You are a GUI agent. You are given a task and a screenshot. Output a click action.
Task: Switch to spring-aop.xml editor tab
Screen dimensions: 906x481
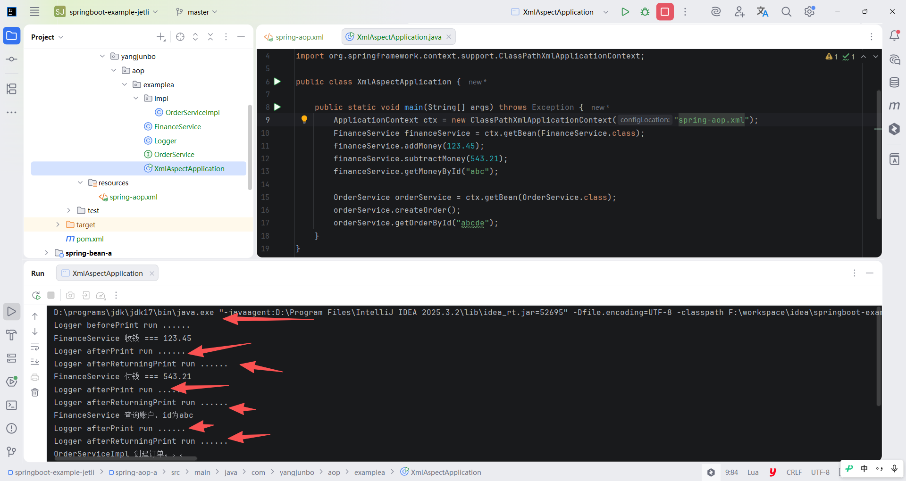pos(294,37)
